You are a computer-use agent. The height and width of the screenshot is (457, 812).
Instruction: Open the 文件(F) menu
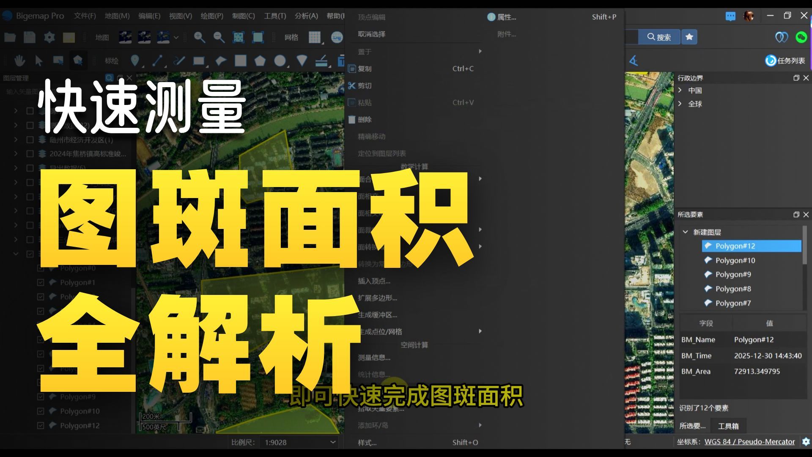85,16
